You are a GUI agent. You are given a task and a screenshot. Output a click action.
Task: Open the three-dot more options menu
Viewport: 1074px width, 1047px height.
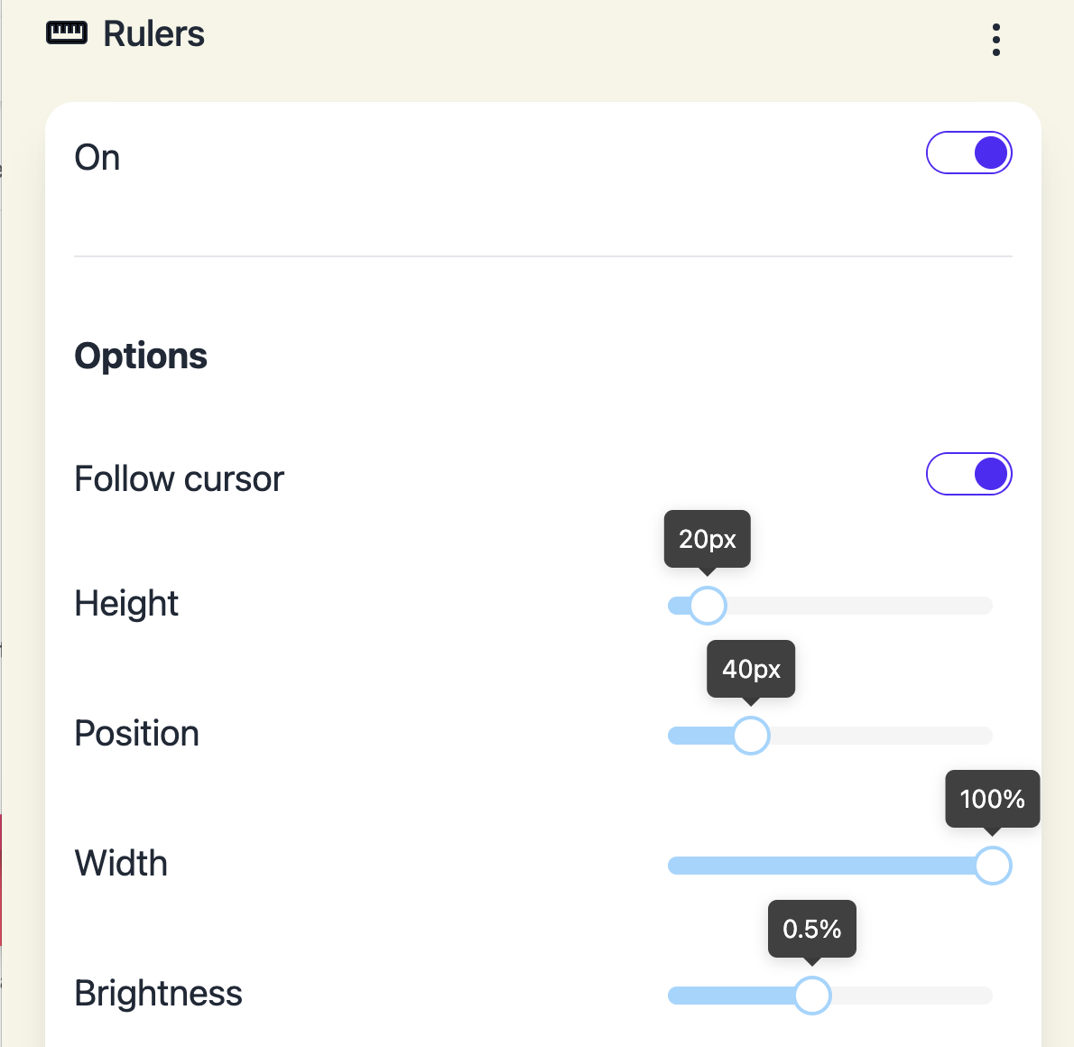pos(995,40)
